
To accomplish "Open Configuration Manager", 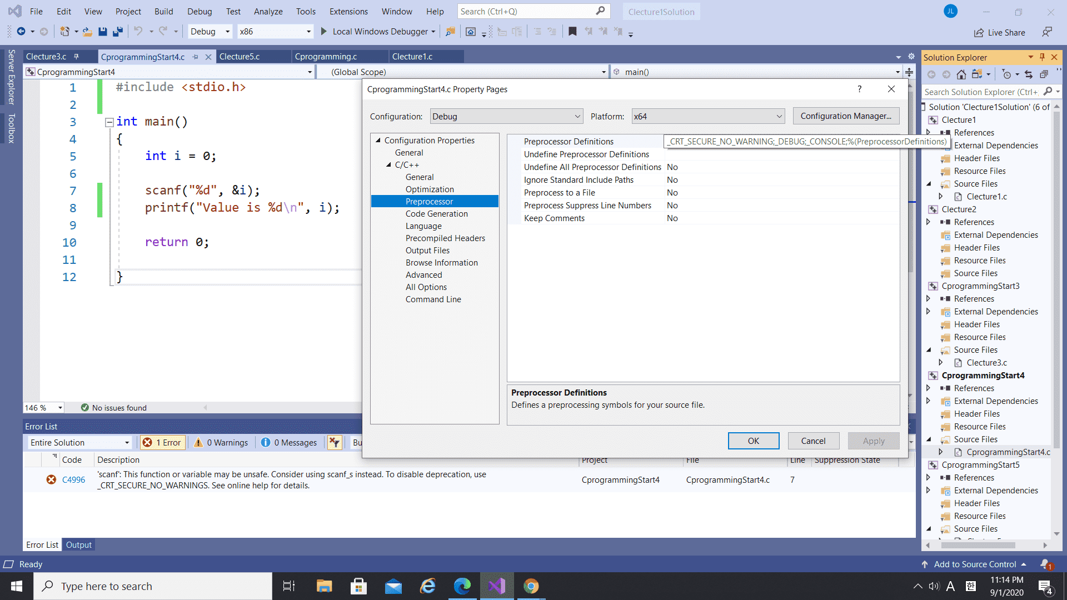I will tap(845, 116).
